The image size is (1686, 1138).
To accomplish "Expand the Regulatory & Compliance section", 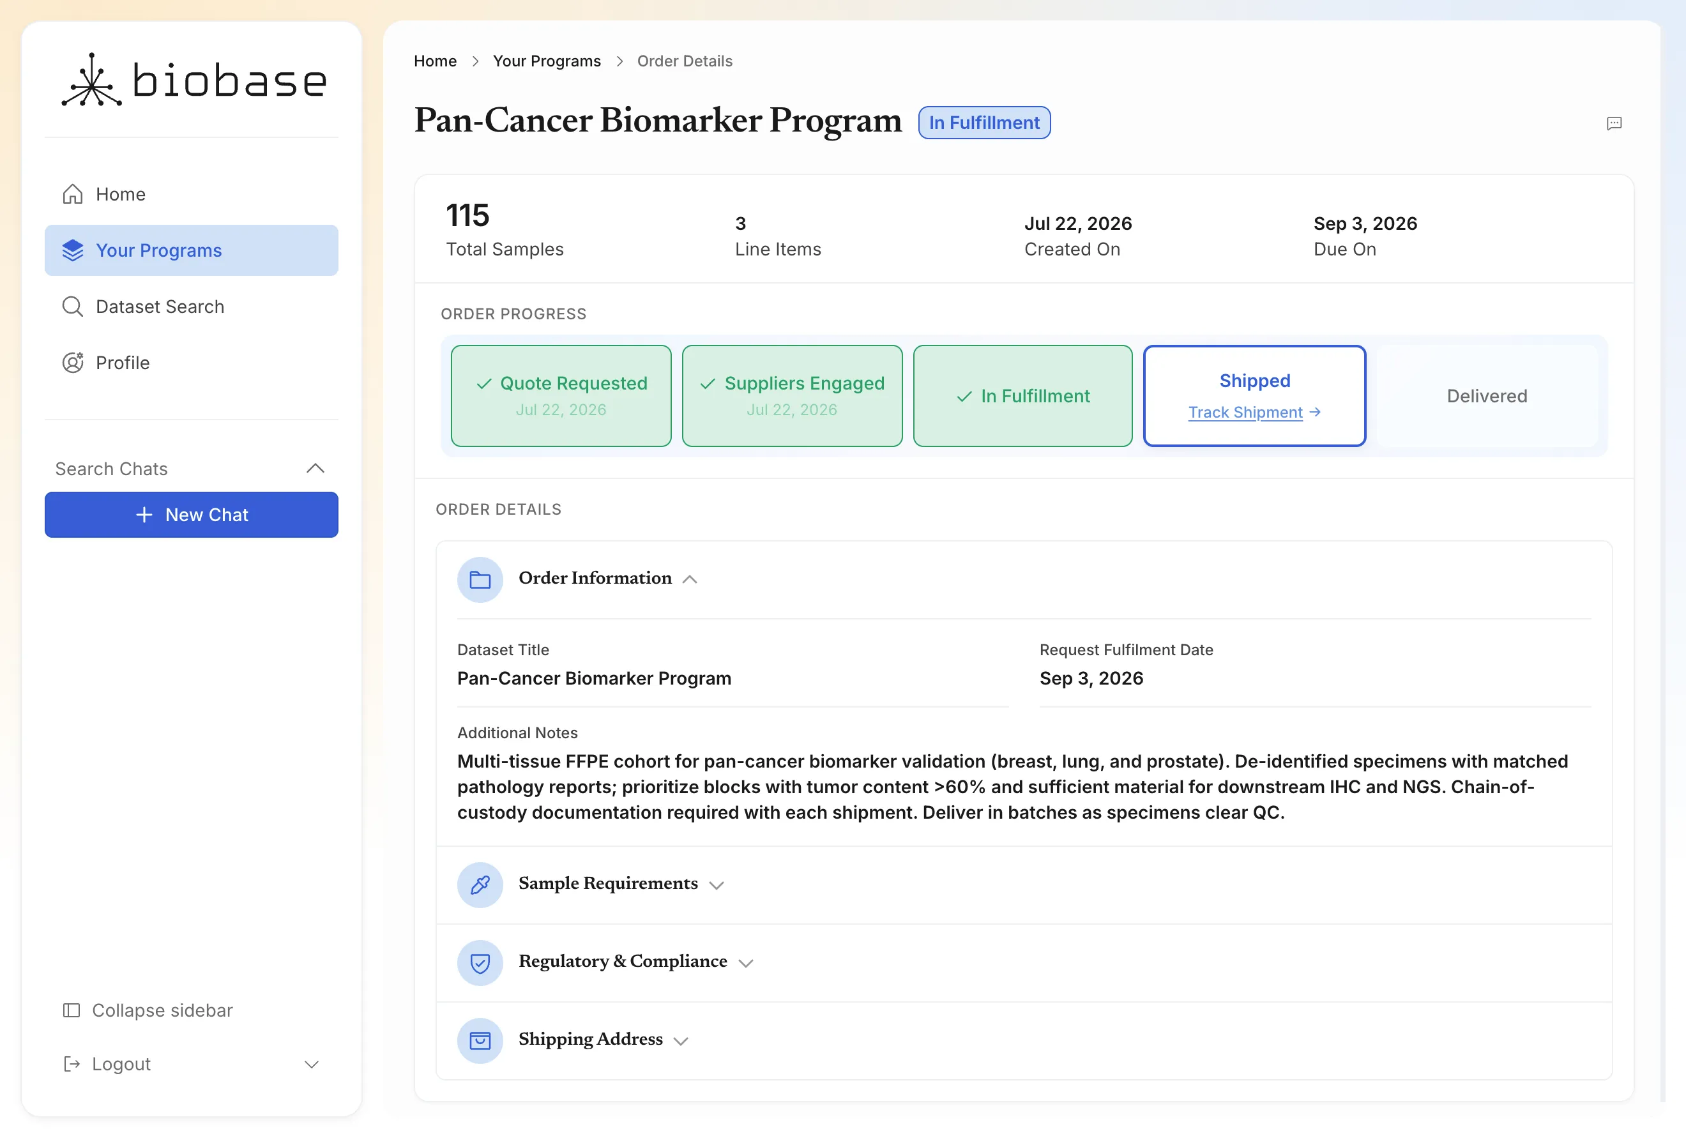I will click(746, 962).
